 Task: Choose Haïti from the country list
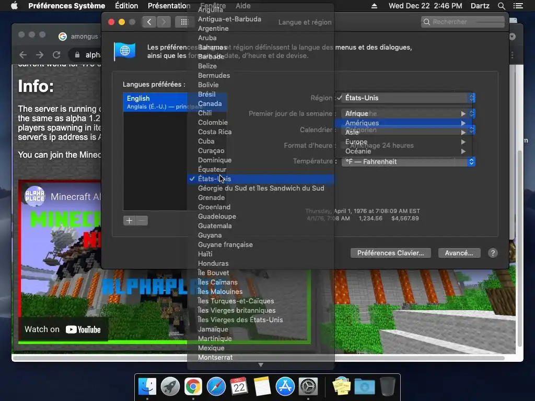click(261, 254)
